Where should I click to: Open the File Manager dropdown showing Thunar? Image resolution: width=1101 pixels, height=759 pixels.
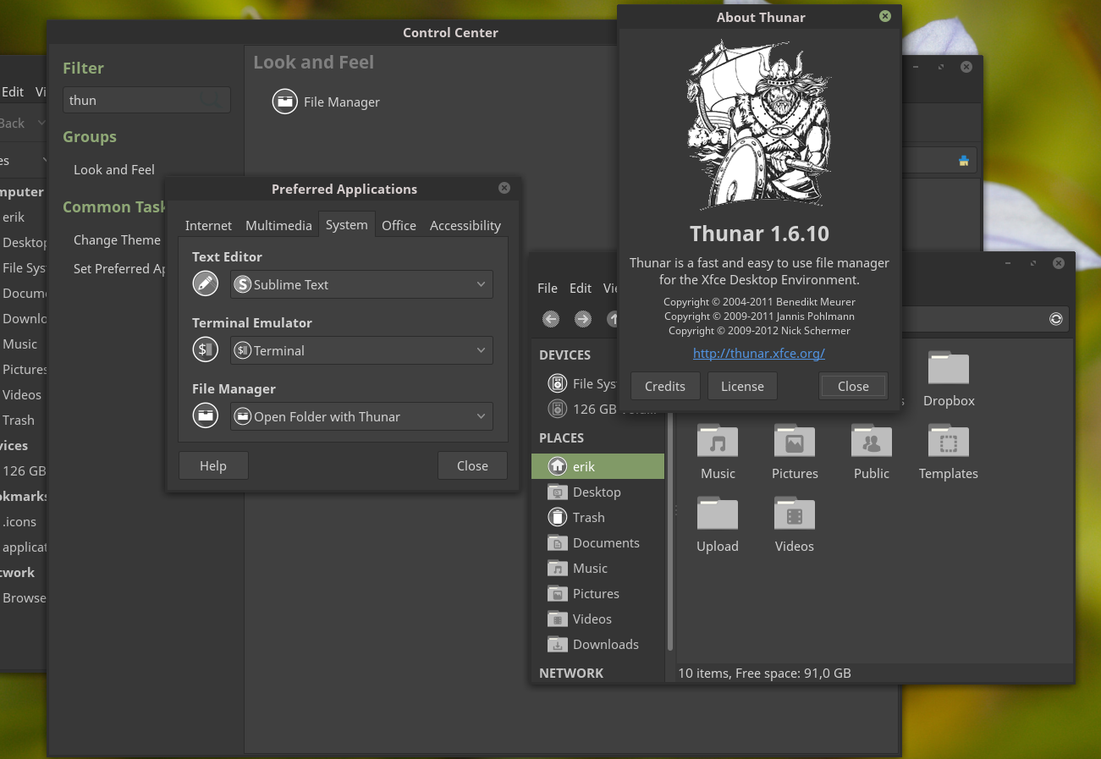(x=361, y=416)
